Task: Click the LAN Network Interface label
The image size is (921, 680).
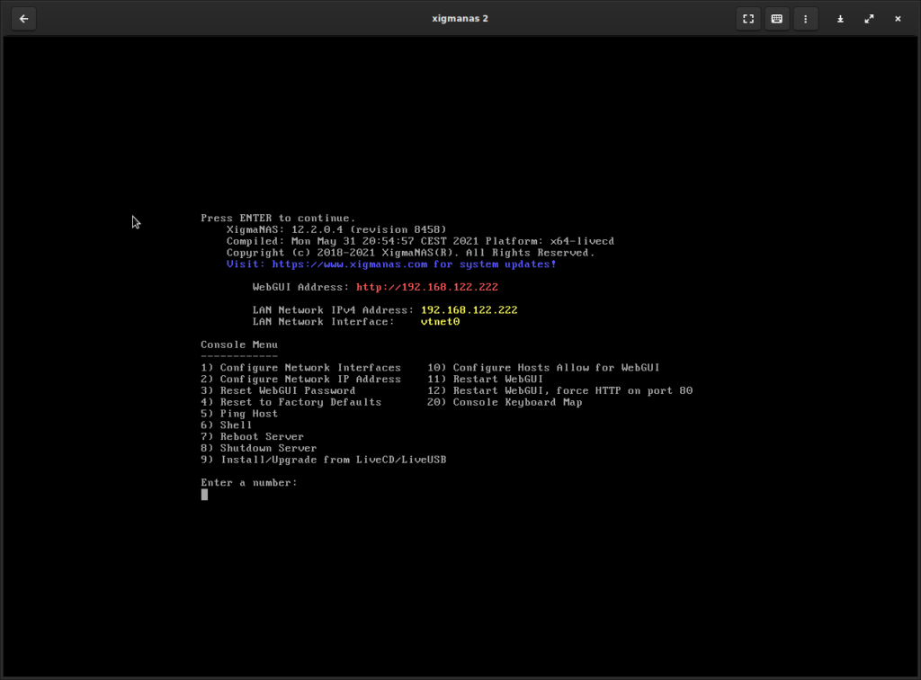Action: [x=323, y=322]
